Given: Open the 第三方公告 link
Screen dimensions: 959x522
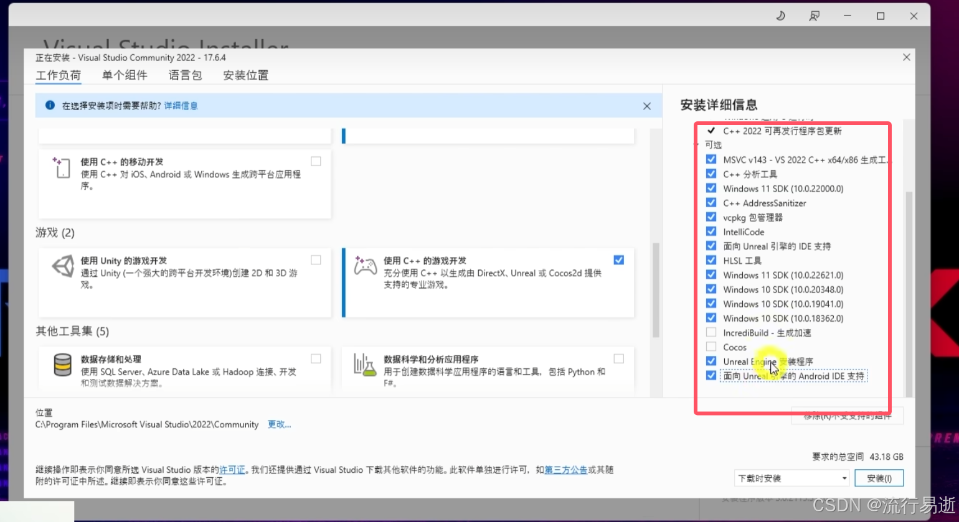Looking at the screenshot, I should 565,470.
